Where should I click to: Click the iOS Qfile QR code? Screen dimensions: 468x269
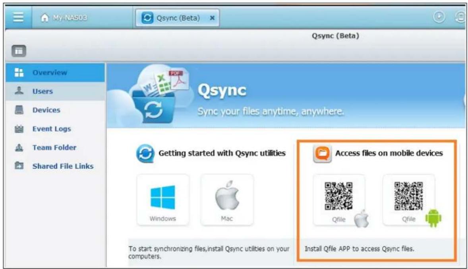click(x=338, y=196)
